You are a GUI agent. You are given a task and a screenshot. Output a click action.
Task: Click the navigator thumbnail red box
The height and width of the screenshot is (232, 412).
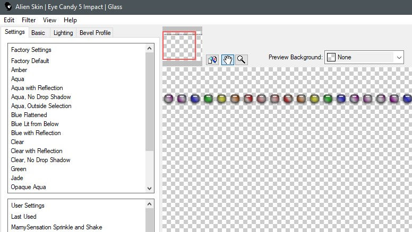[x=179, y=46]
